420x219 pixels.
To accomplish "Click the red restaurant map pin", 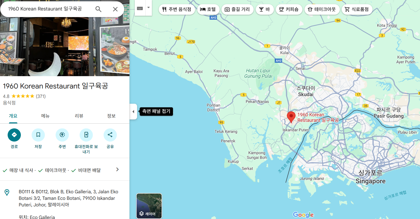I will [x=291, y=117].
